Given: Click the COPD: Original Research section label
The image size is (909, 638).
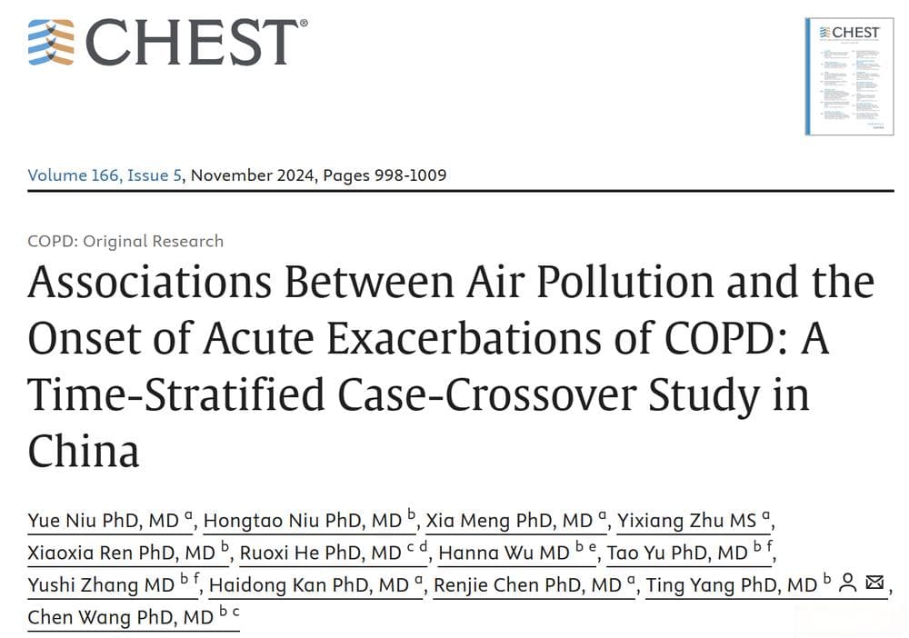Looking at the screenshot, I should [125, 241].
